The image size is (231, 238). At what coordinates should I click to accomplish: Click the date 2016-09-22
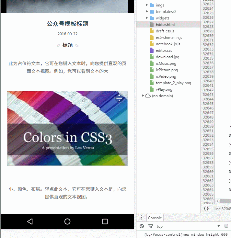67,34
